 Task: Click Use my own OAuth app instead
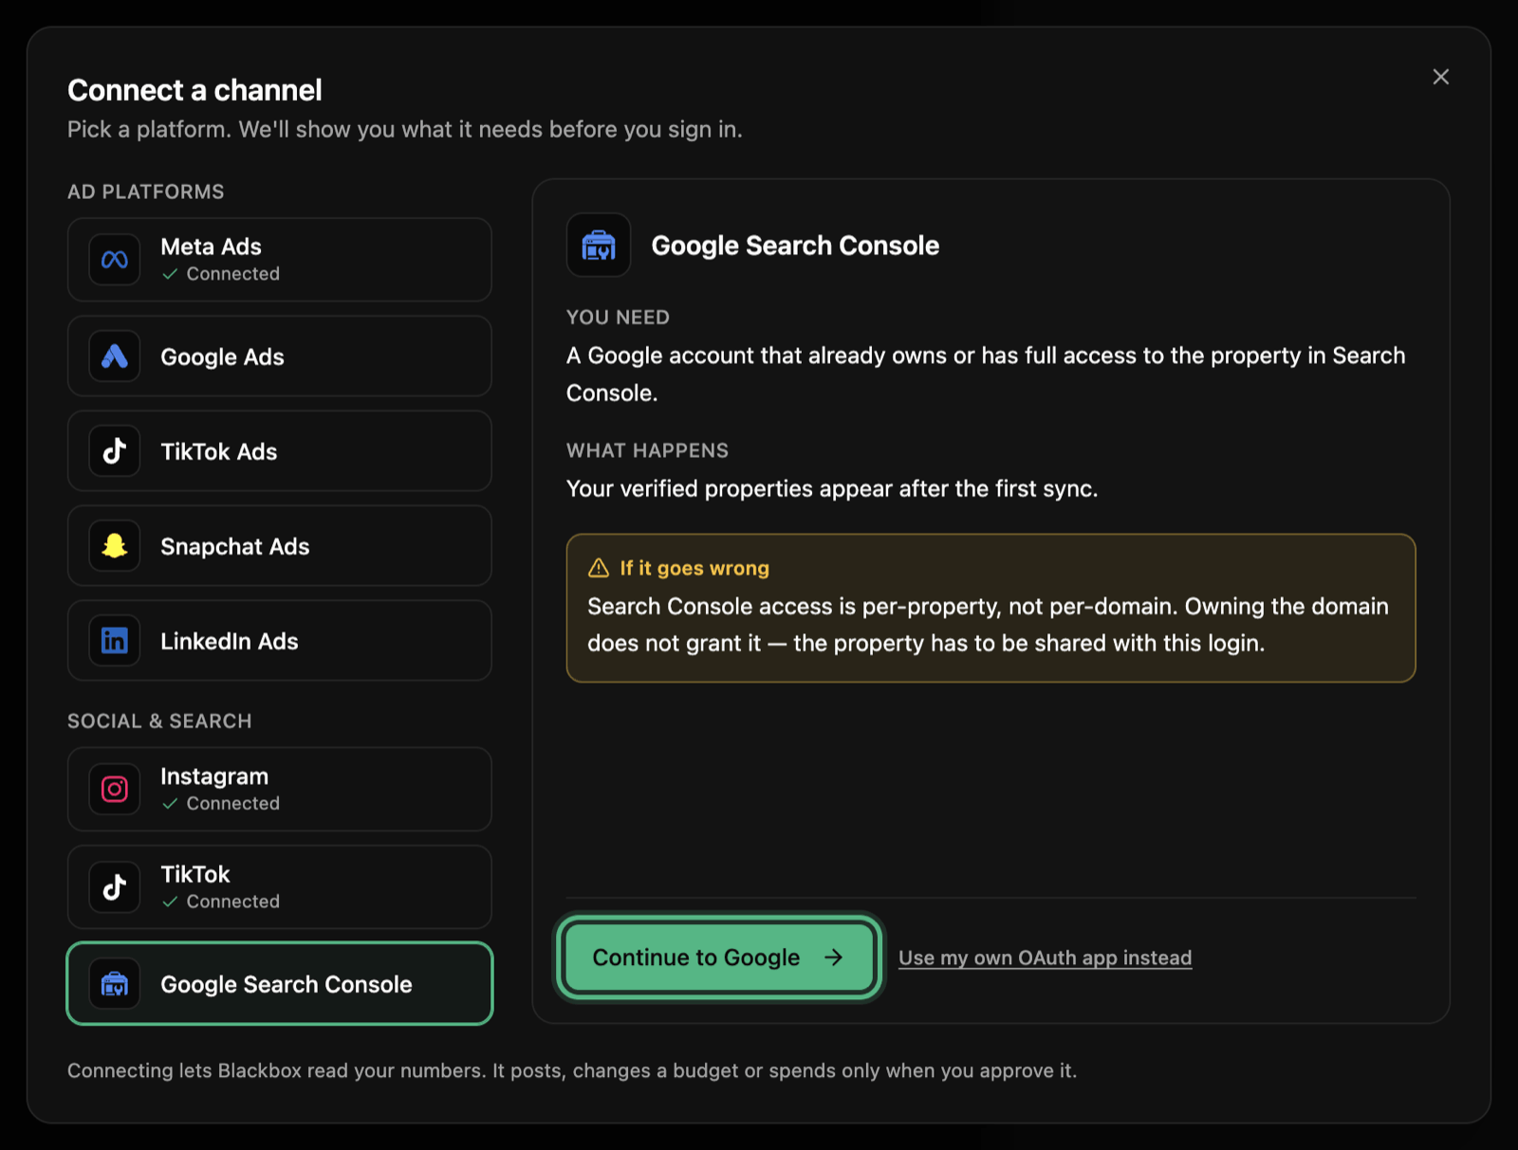coord(1046,958)
